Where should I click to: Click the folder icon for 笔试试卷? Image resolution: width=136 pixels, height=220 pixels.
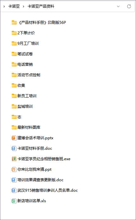click(14, 54)
